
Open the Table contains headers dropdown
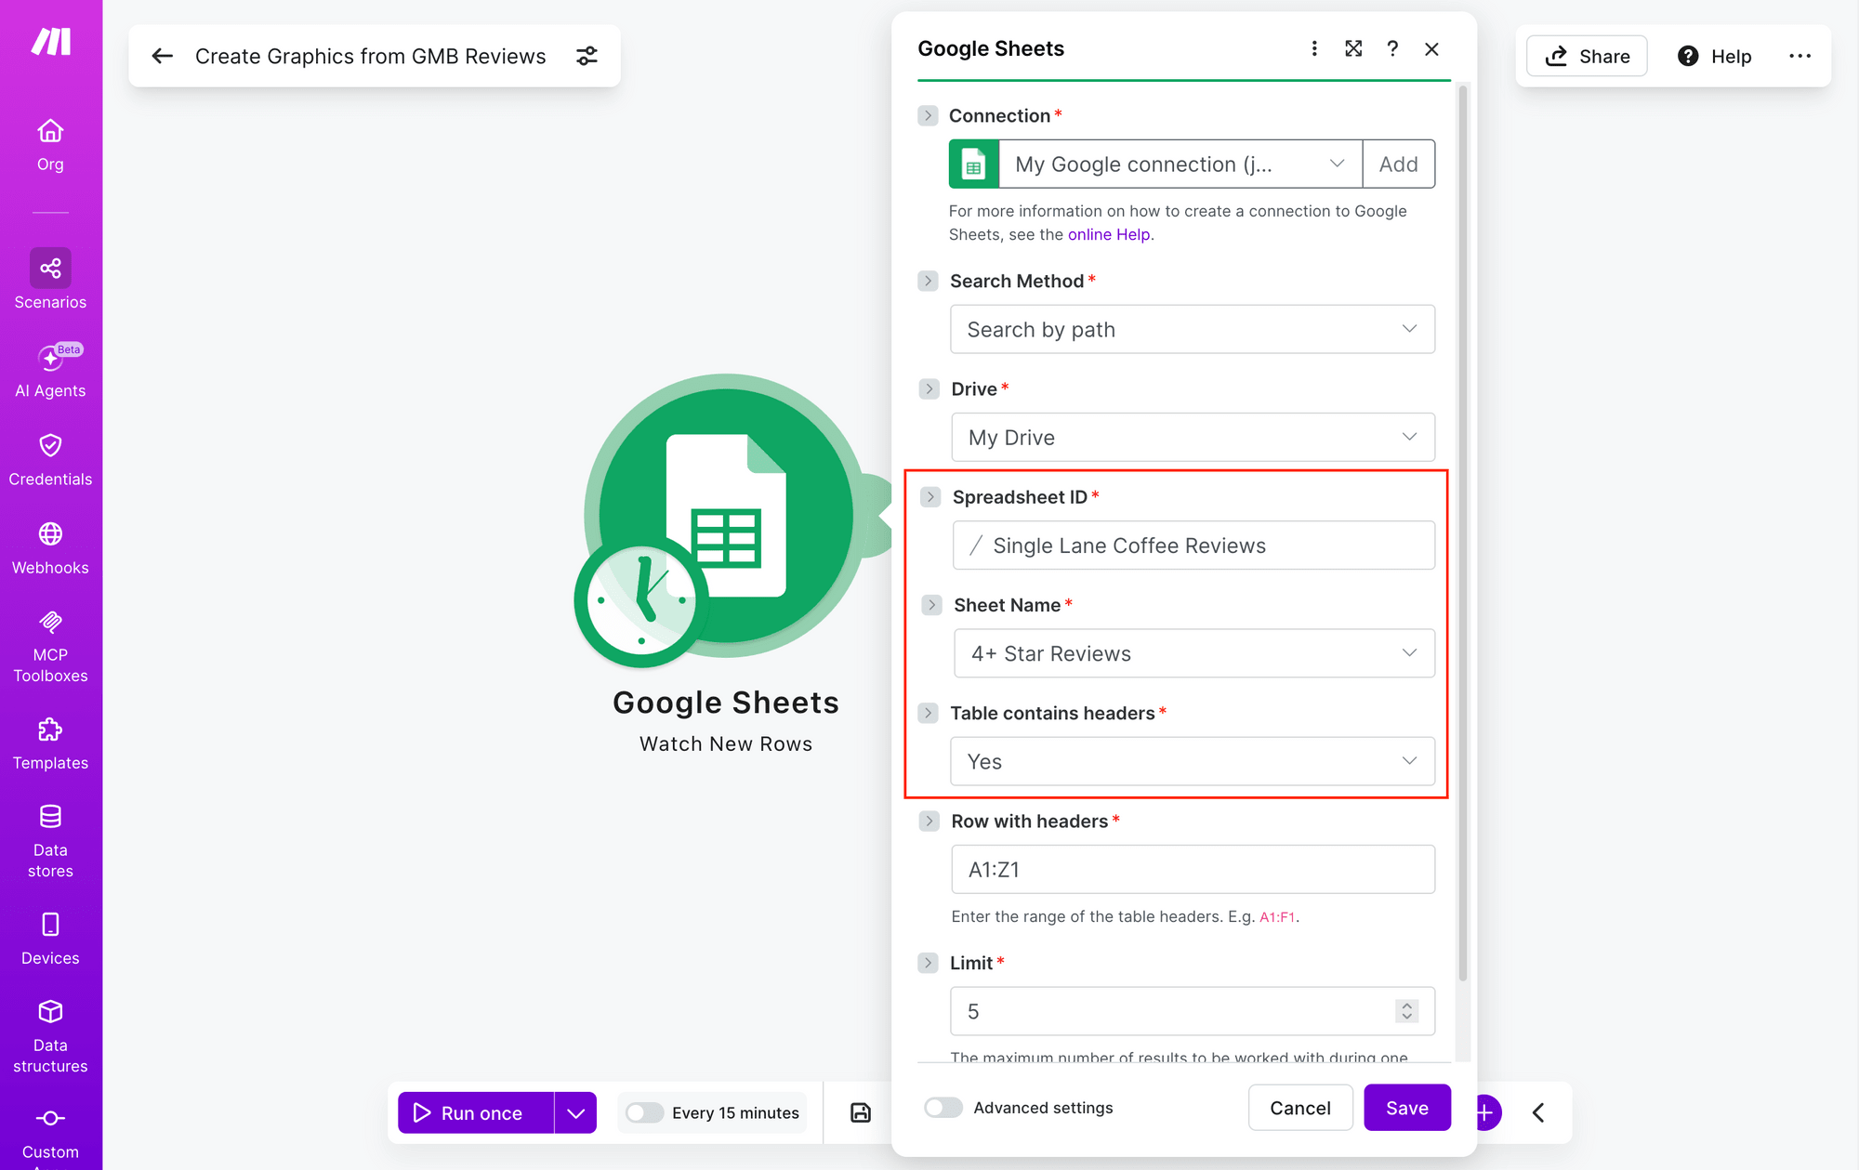click(x=1193, y=761)
